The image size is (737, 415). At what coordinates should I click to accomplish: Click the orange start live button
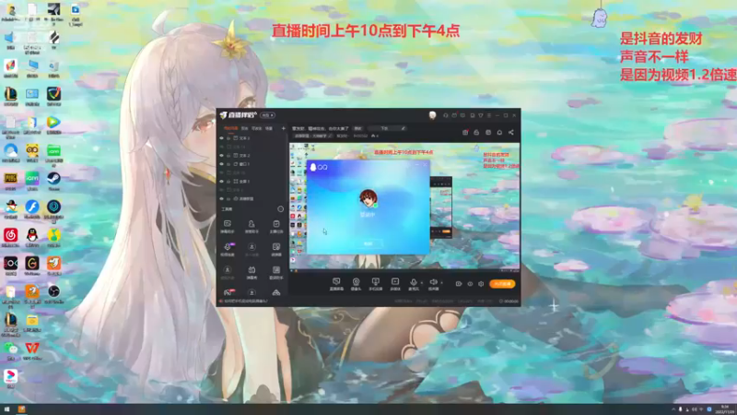pyautogui.click(x=502, y=284)
